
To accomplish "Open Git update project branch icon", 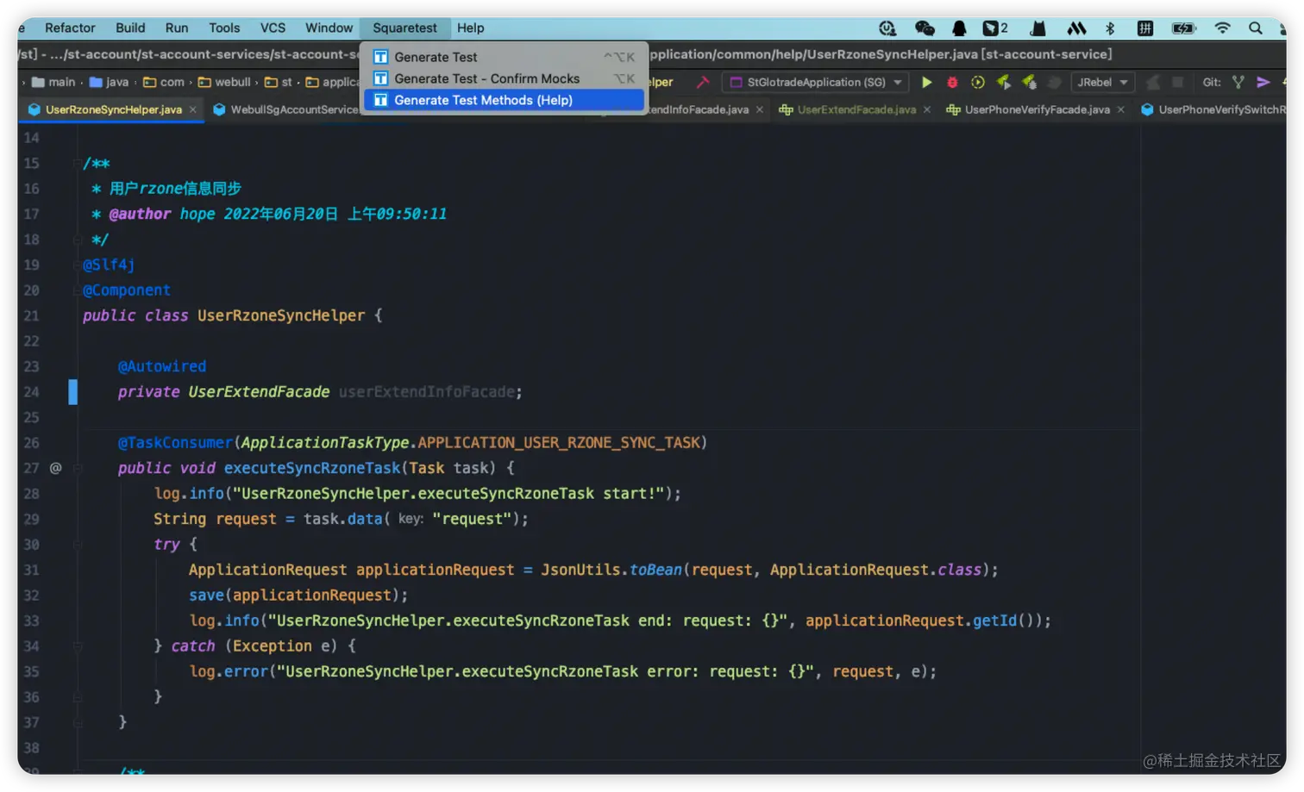I will click(x=1238, y=83).
